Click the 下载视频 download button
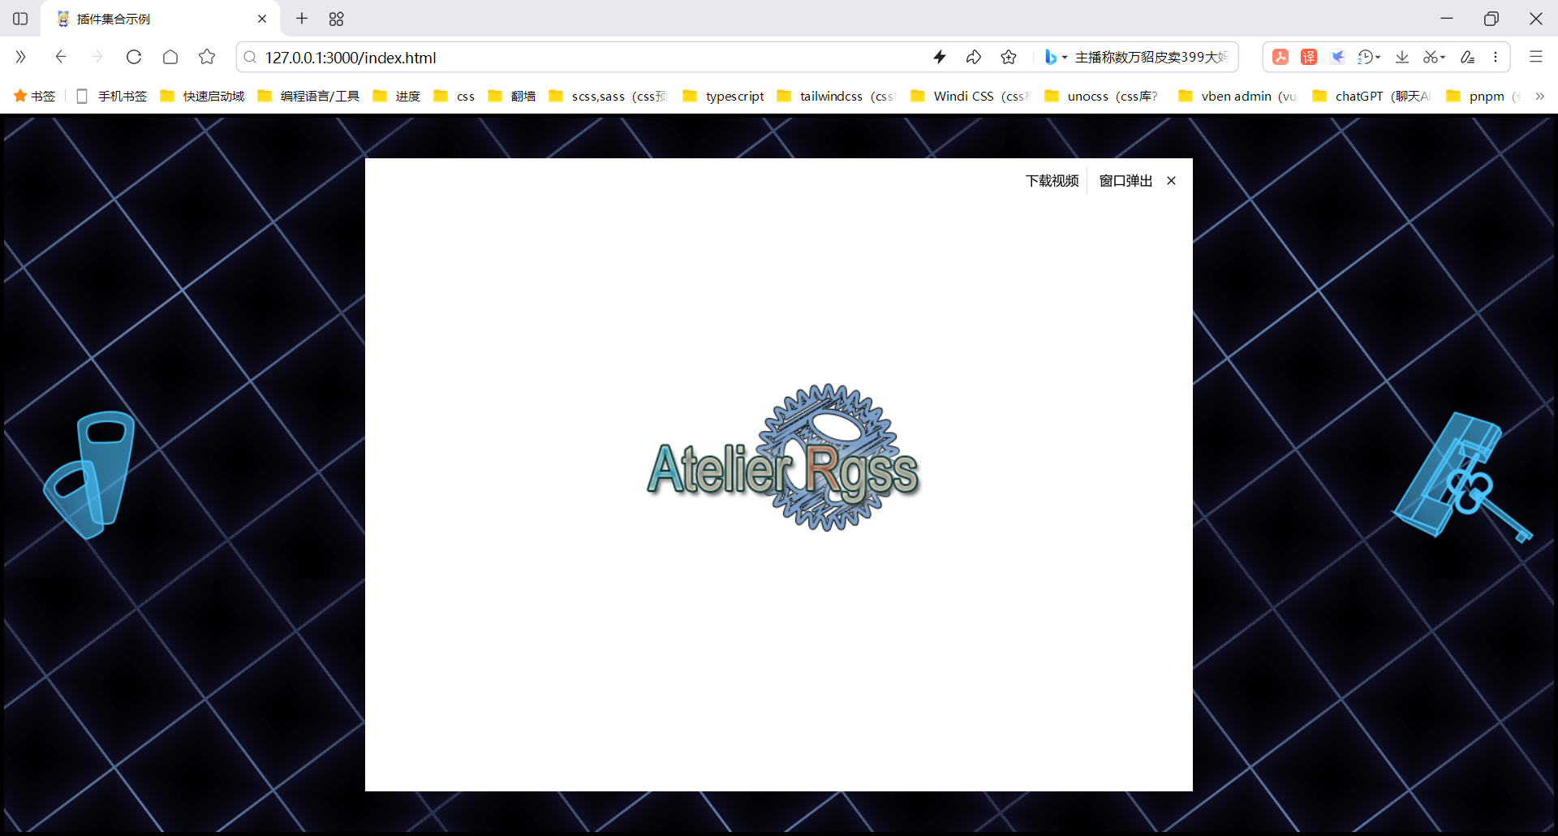This screenshot has width=1558, height=836. pos(1052,181)
